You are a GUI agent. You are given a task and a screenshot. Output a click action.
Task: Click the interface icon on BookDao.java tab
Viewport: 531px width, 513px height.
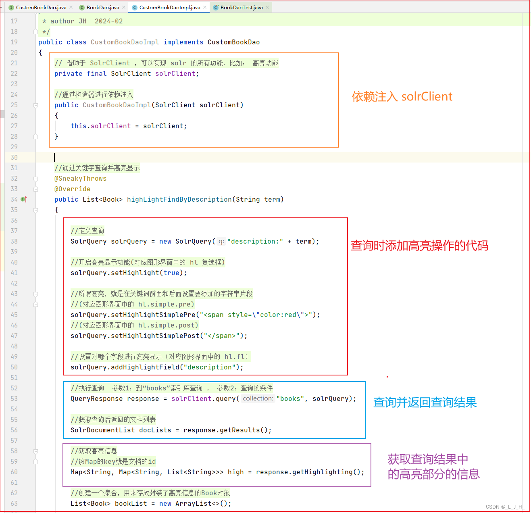[82, 7]
